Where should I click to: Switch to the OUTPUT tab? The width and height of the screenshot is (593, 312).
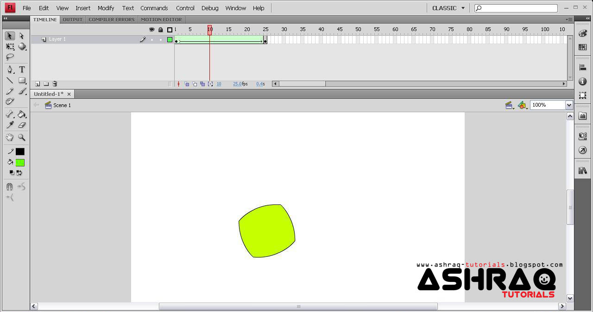tap(73, 19)
